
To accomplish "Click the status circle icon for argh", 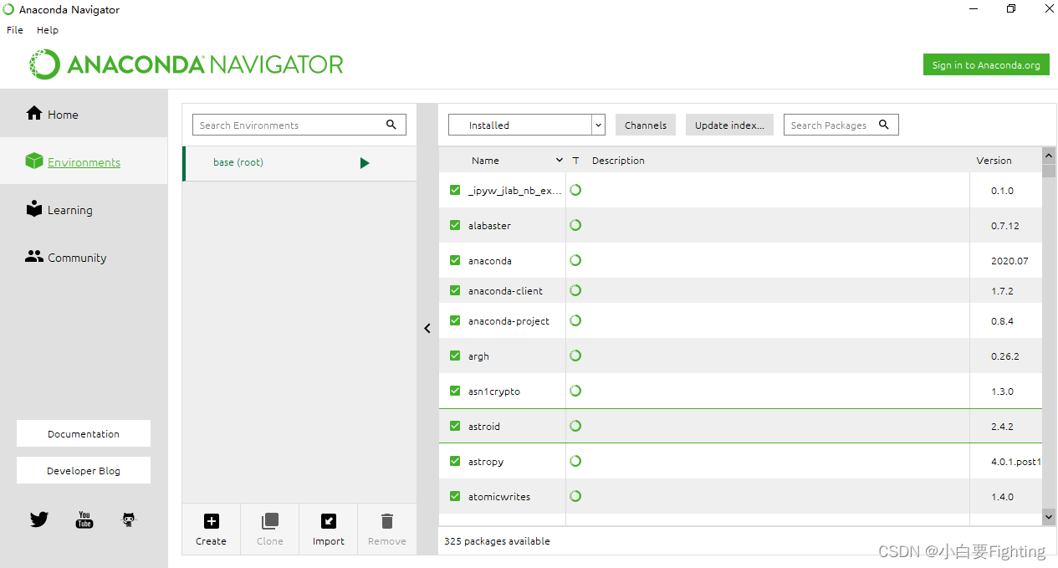I will point(575,356).
